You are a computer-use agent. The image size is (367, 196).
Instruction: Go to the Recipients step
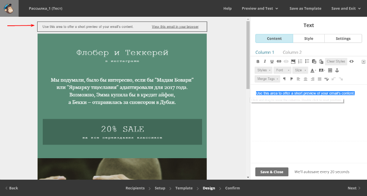click(x=135, y=188)
